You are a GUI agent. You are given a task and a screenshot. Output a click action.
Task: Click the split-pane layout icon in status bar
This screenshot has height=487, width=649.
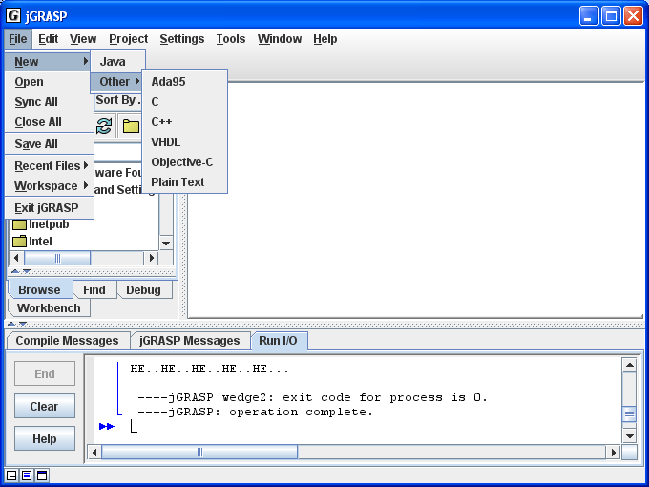(x=11, y=476)
